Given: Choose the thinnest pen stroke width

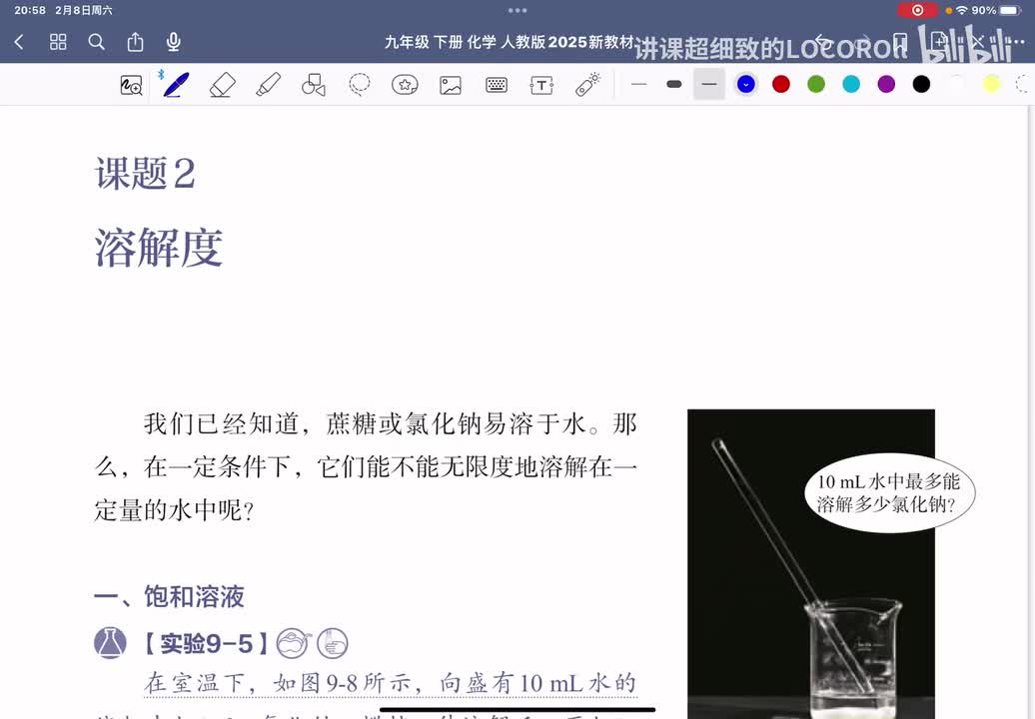Looking at the screenshot, I should pyautogui.click(x=638, y=85).
